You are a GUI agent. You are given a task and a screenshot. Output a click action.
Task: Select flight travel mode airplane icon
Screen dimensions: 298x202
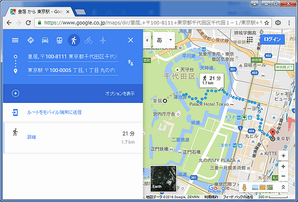(x=103, y=40)
